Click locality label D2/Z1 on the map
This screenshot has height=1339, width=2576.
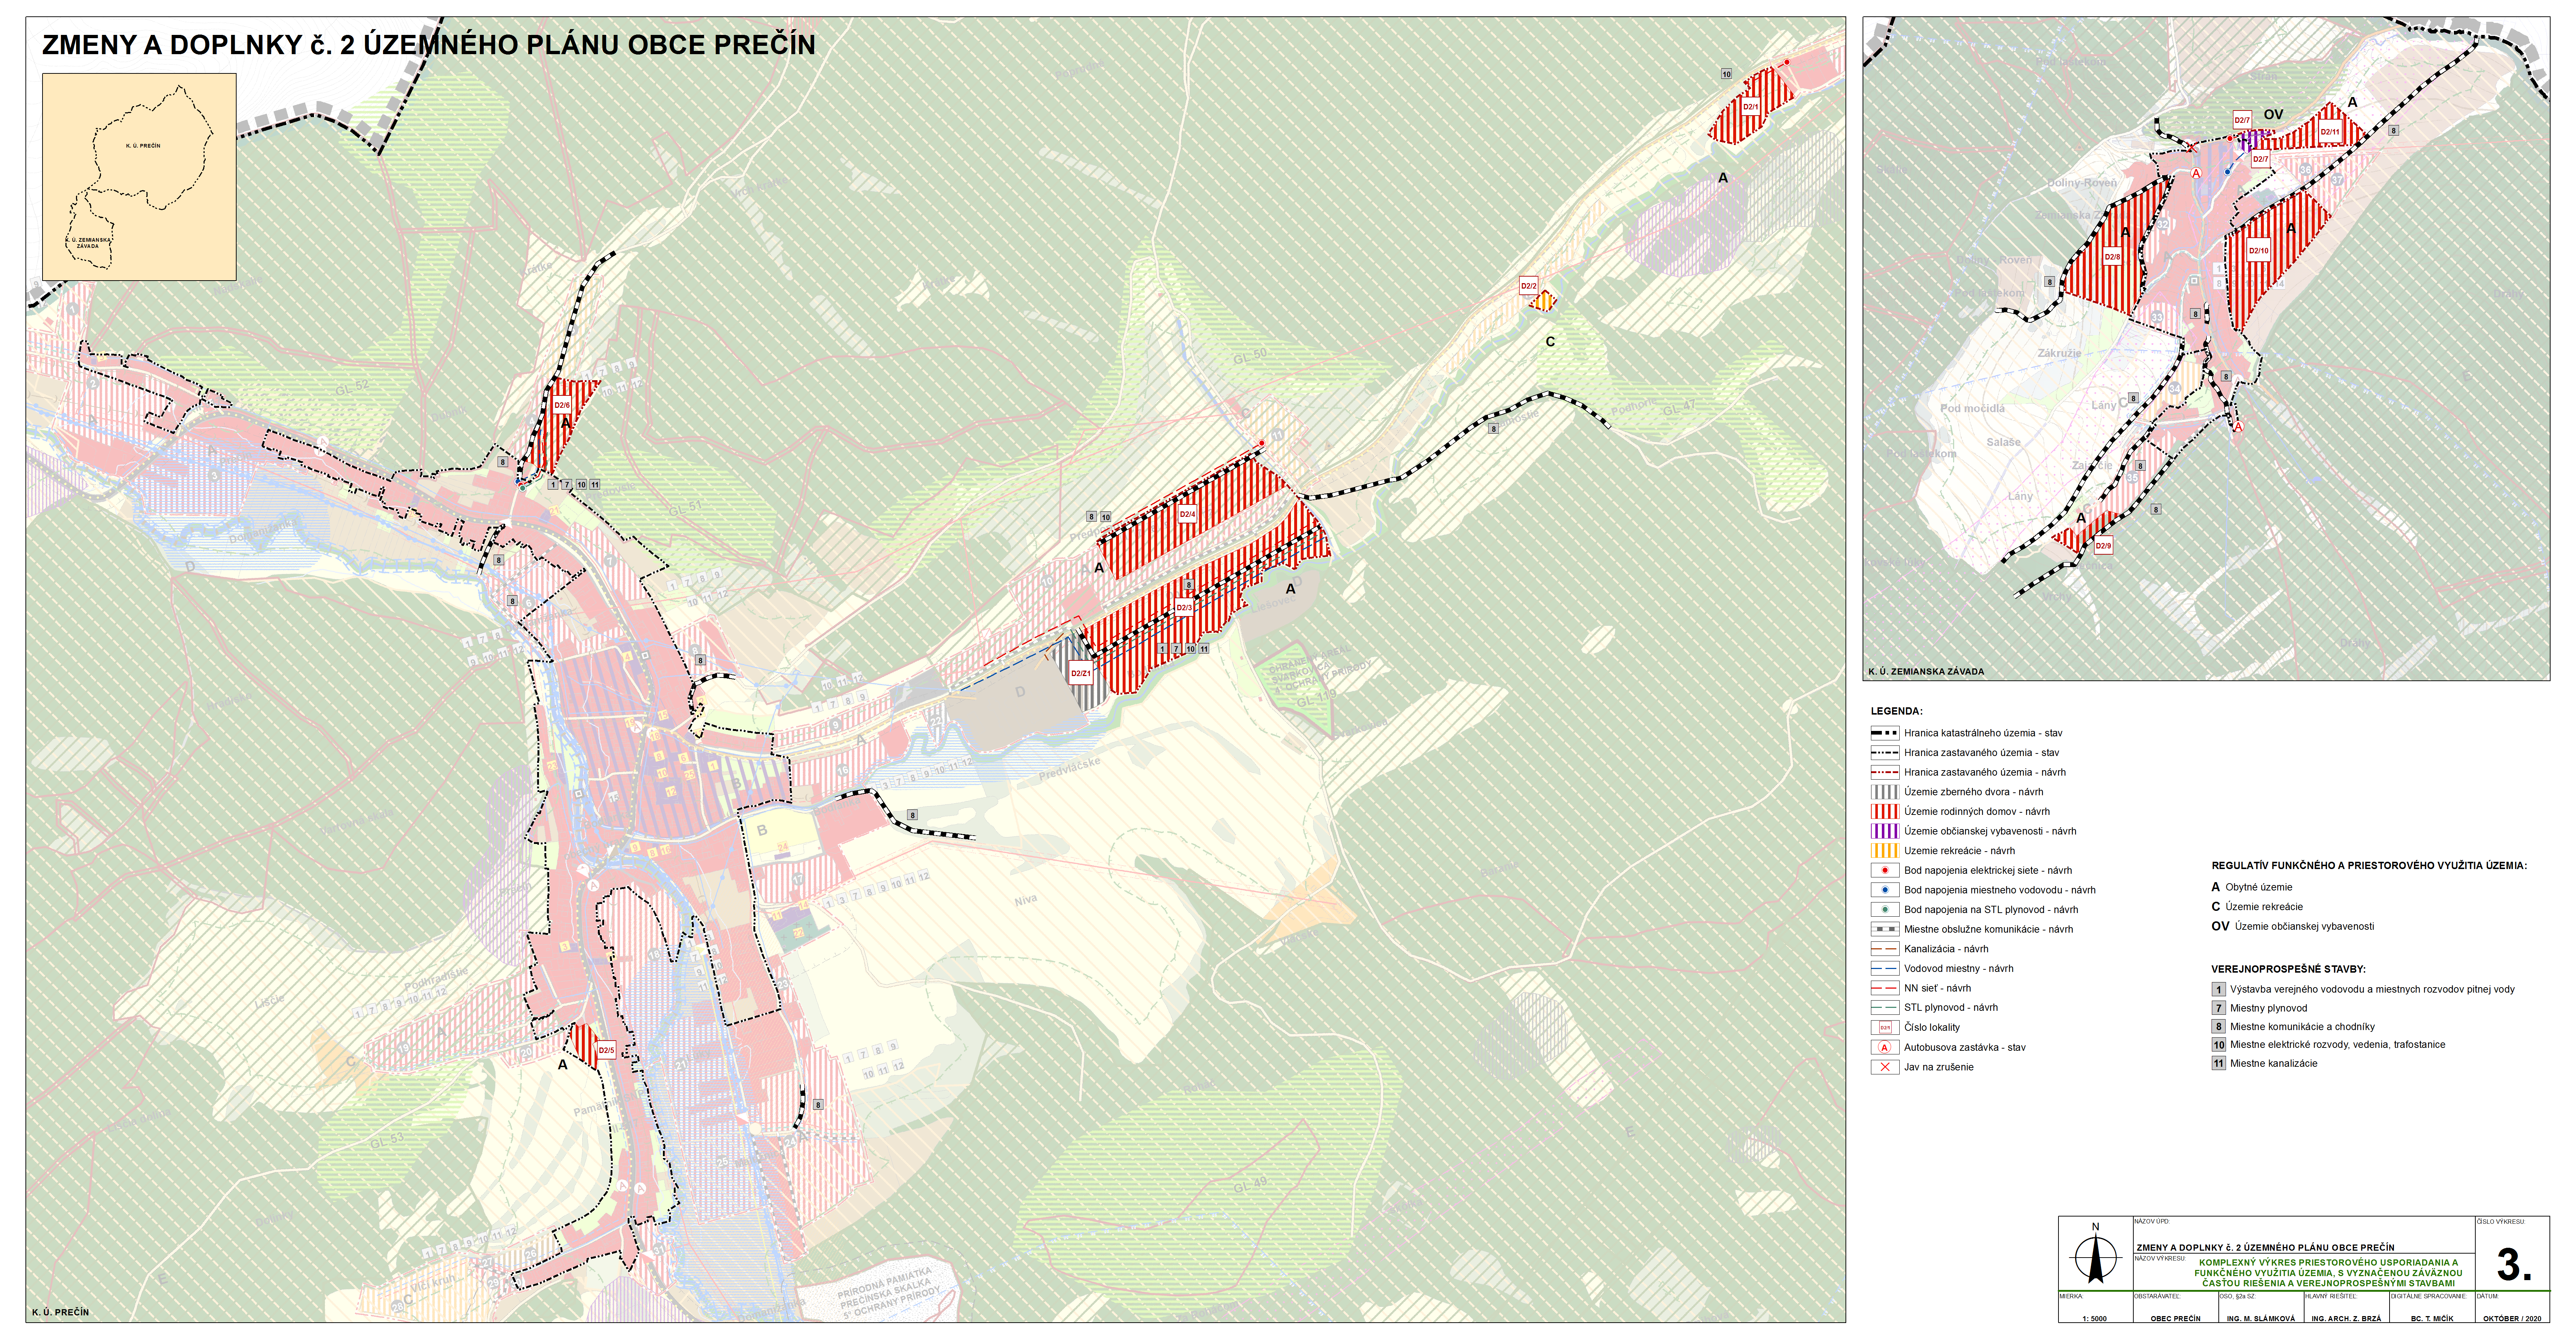point(1081,674)
